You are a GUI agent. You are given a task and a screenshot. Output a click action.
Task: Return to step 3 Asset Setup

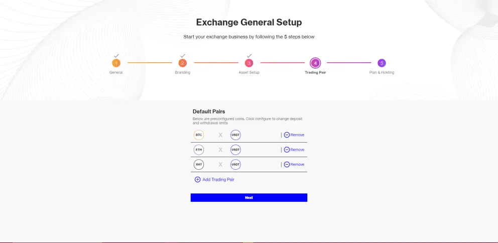[249, 63]
